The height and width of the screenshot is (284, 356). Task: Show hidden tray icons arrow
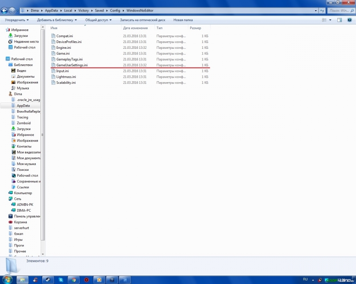tap(313, 280)
